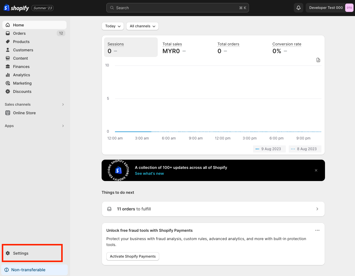
Task: Open Products in the sidebar
Action: [21, 42]
